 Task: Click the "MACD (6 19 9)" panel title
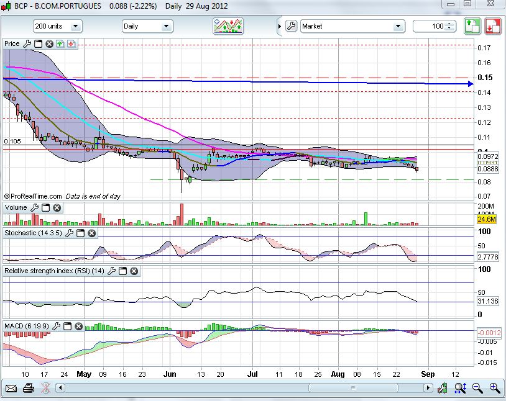pyautogui.click(x=27, y=327)
